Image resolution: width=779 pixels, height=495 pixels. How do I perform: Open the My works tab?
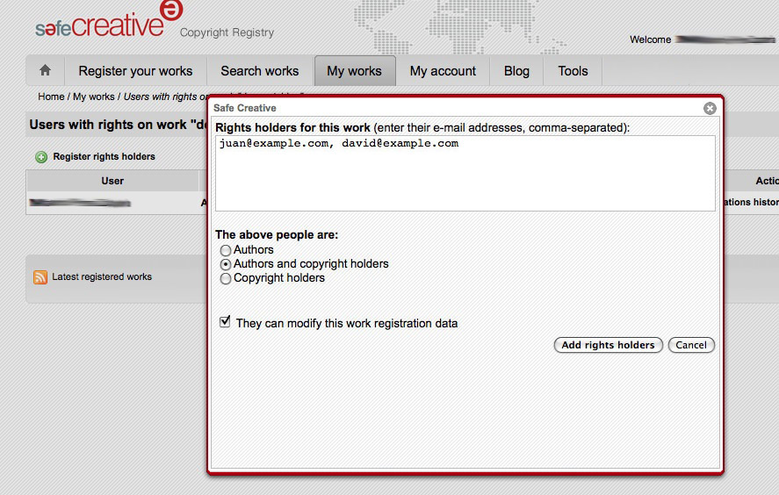(x=354, y=71)
